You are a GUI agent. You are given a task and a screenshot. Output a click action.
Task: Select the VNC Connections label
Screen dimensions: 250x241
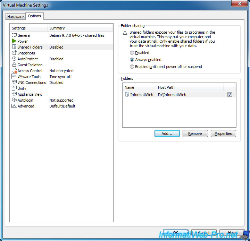pyautogui.click(x=32, y=83)
